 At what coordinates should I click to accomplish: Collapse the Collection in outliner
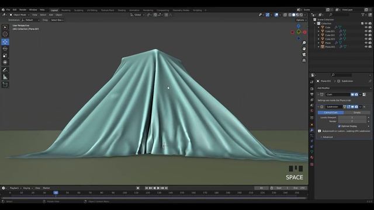(315, 23)
